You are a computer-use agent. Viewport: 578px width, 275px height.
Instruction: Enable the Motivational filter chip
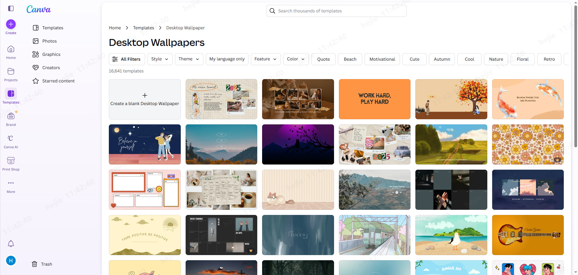382,59
